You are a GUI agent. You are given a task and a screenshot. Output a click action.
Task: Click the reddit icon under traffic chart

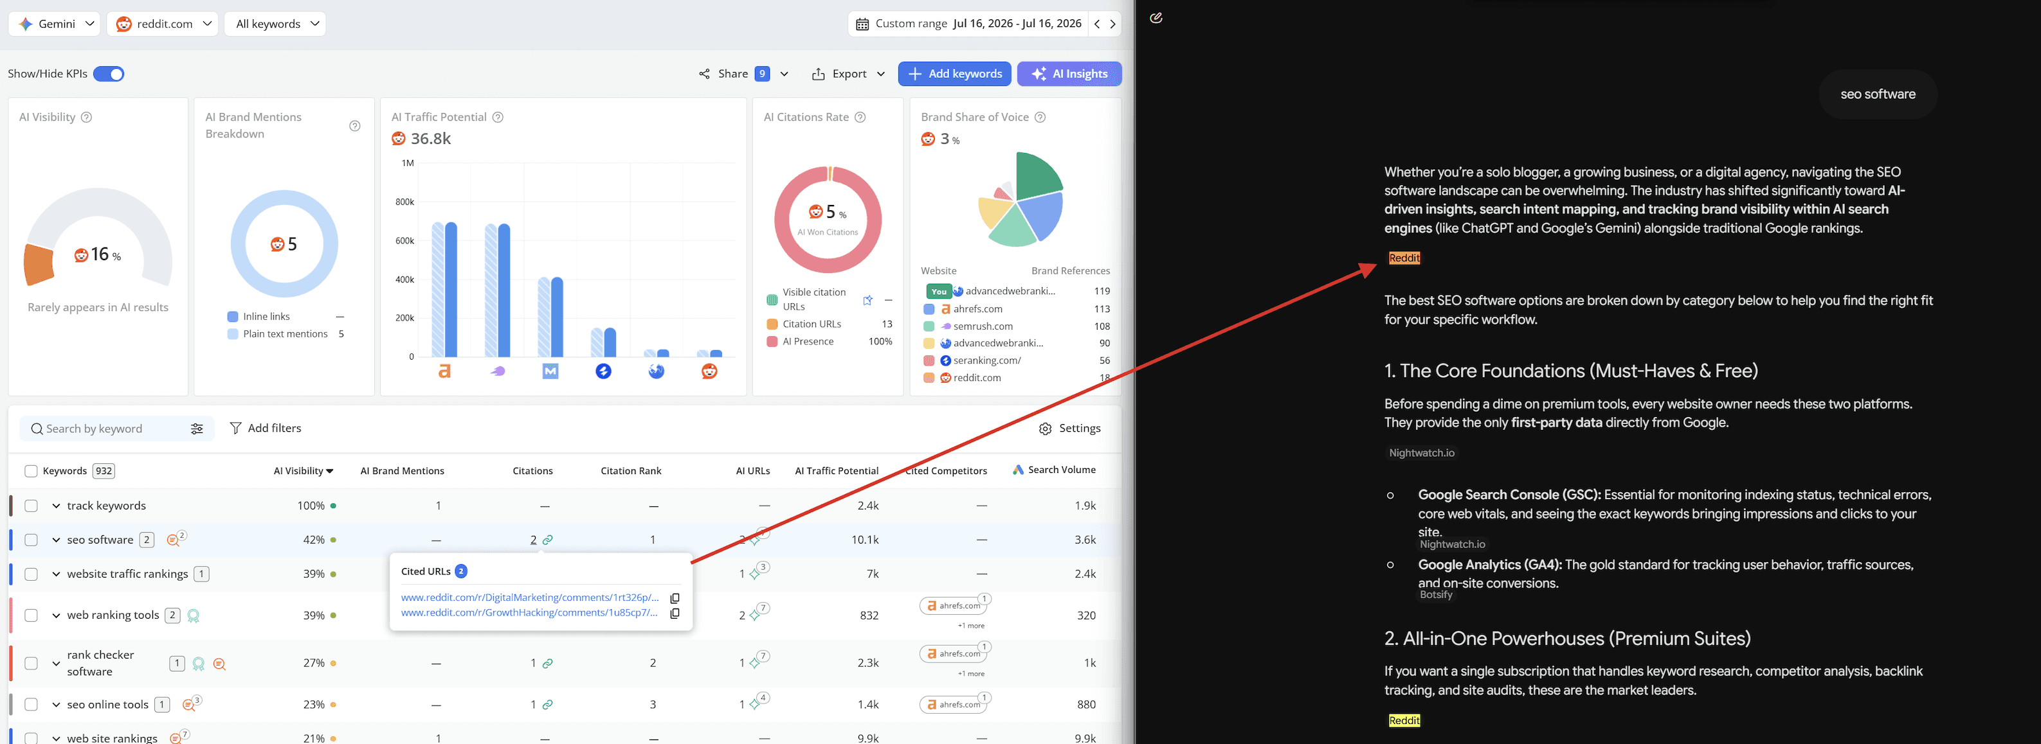709,371
